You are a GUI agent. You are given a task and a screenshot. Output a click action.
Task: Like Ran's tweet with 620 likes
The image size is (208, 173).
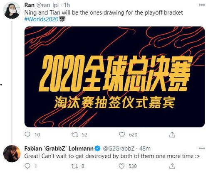(x=122, y=134)
